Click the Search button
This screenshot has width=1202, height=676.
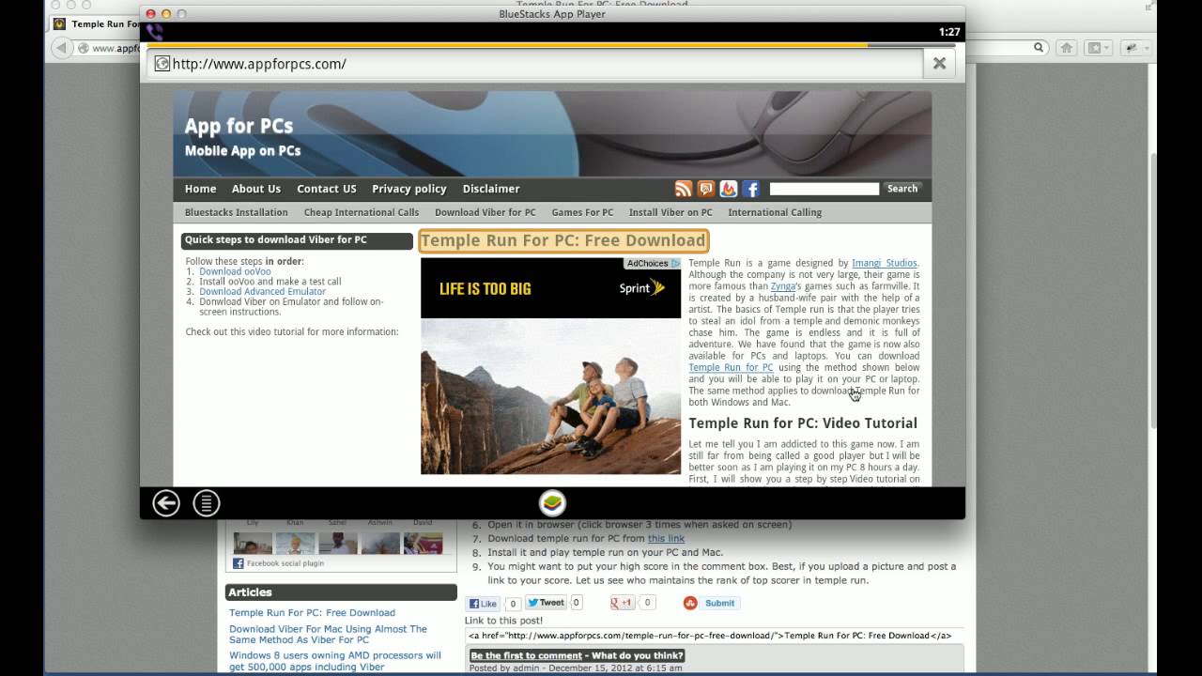click(902, 189)
